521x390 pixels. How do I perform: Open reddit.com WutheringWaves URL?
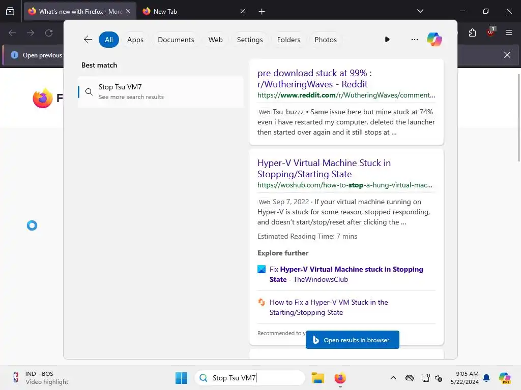coord(346,95)
